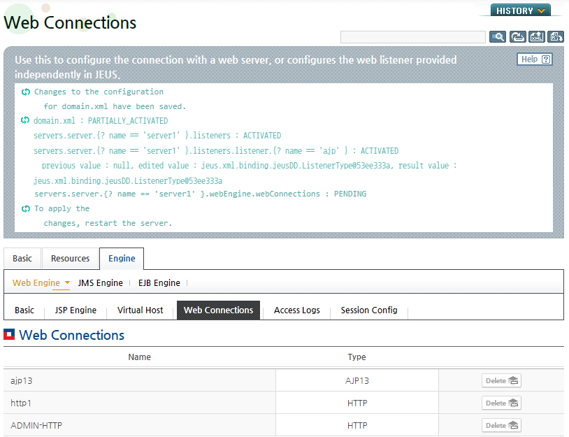Screen dimensions: 569x437
Task: Open the JMS Engine section
Action: pos(101,282)
